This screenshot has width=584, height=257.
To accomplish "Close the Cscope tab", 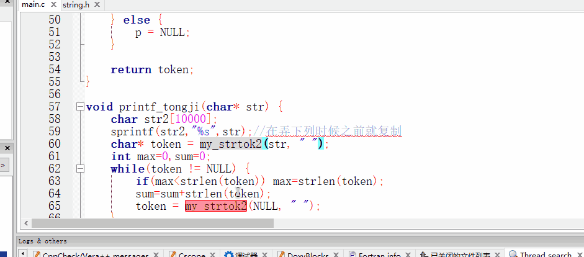I will [213, 255].
